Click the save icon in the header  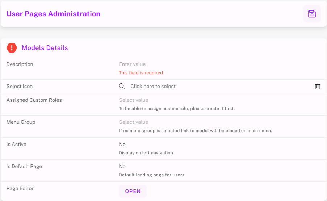click(312, 14)
